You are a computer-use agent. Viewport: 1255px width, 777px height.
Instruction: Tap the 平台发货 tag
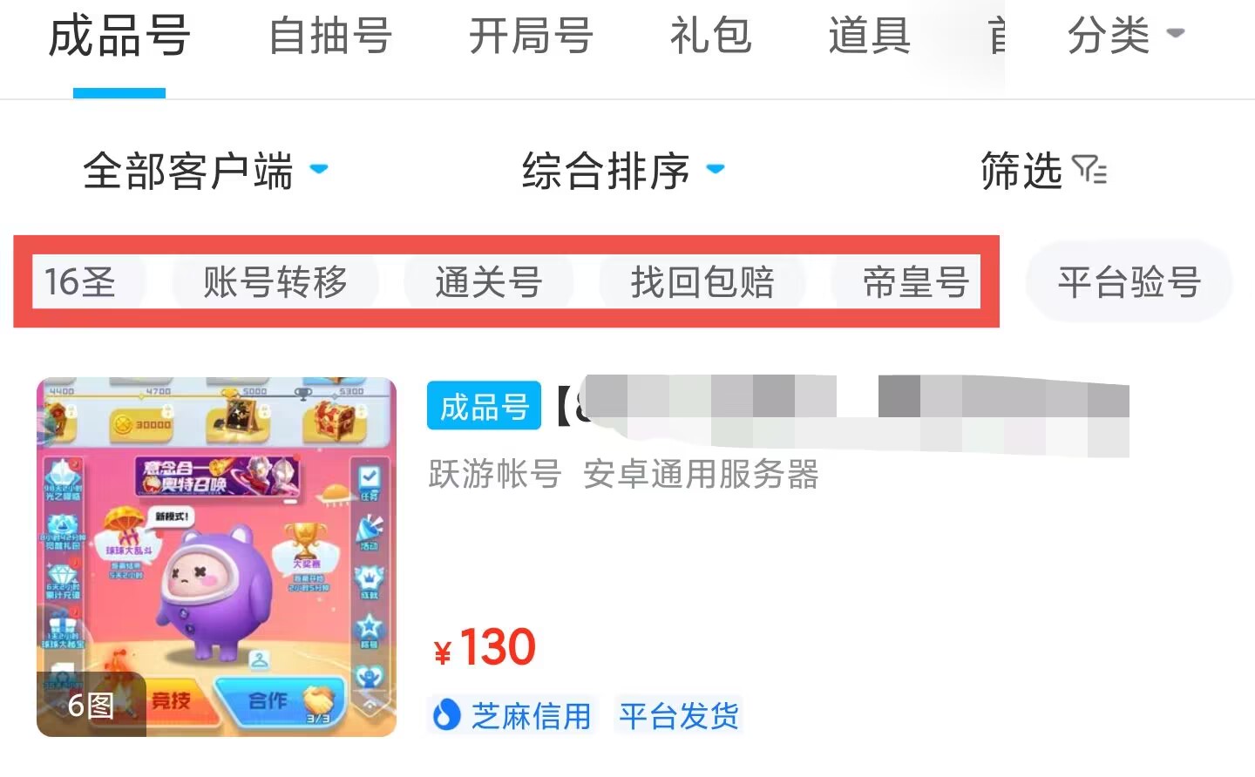tap(679, 716)
